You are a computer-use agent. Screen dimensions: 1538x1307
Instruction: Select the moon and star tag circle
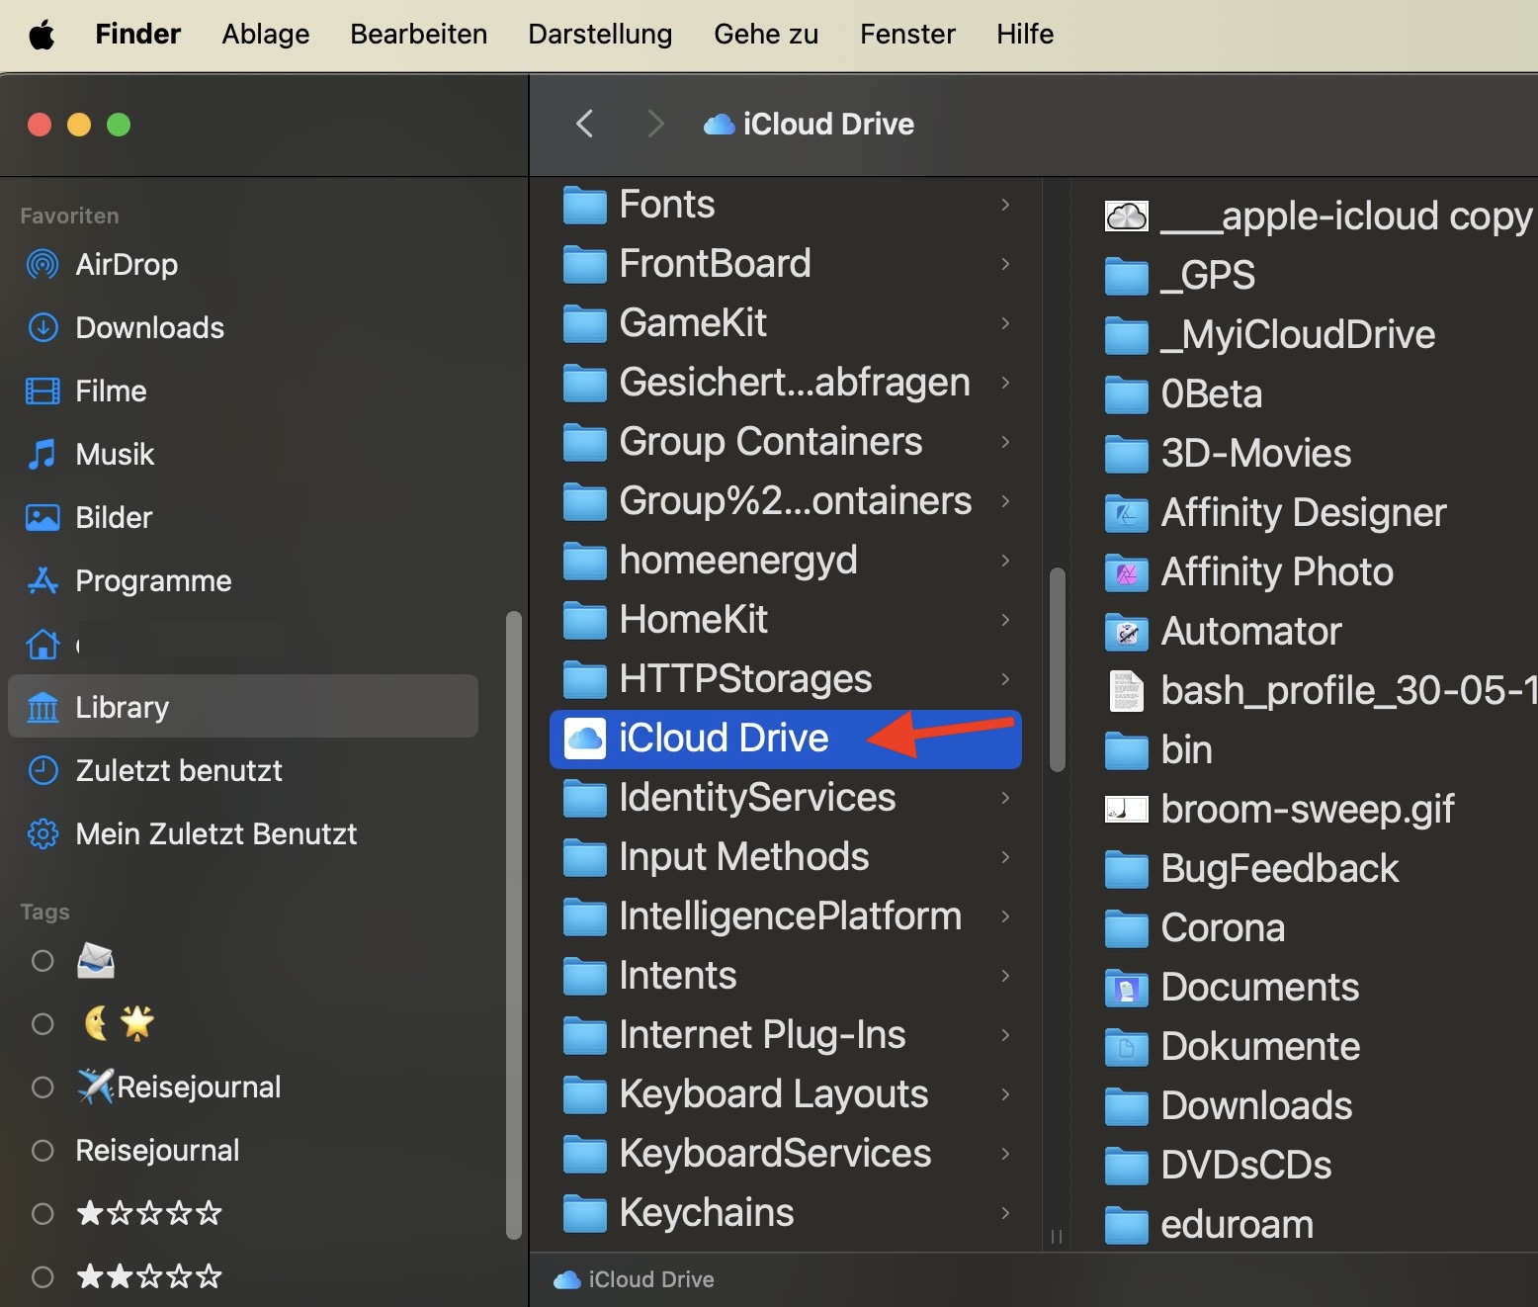click(x=43, y=1024)
